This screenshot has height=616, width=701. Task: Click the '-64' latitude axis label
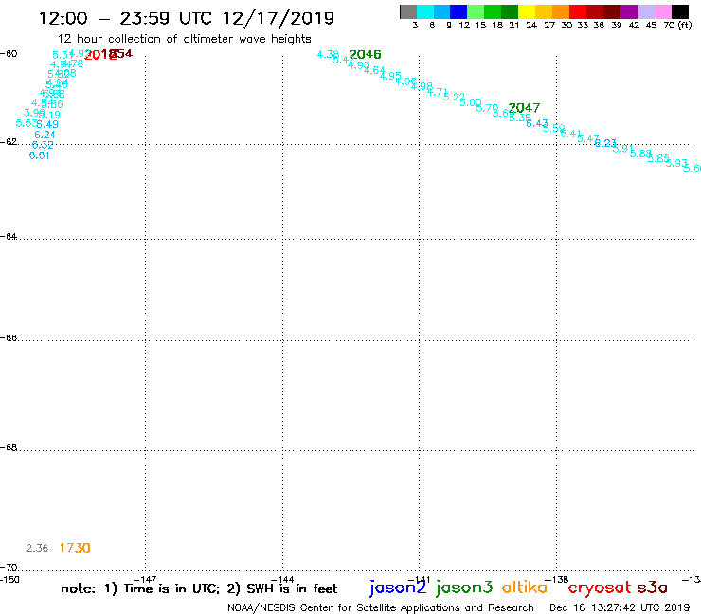click(9, 236)
